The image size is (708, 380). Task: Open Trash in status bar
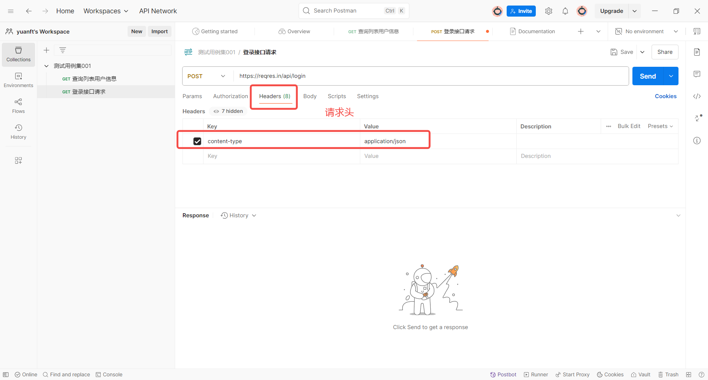[668, 374]
